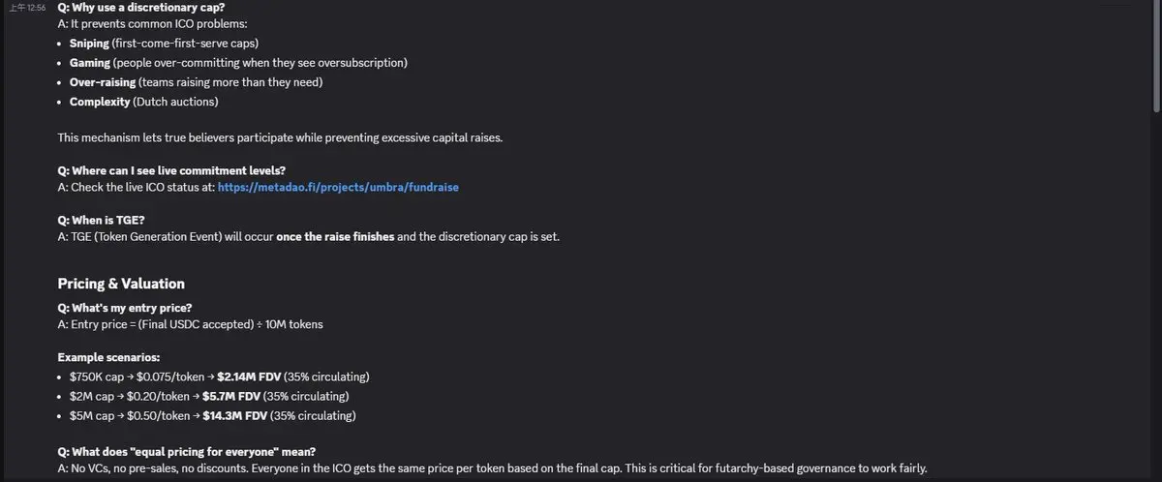Image resolution: width=1162 pixels, height=482 pixels.
Task: Click the message timestamp 上午 12:56
Action: [x=28, y=8]
